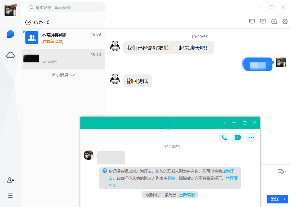The image size is (291, 207).
Task: Click the chat settings gear icon
Action: 285,21
